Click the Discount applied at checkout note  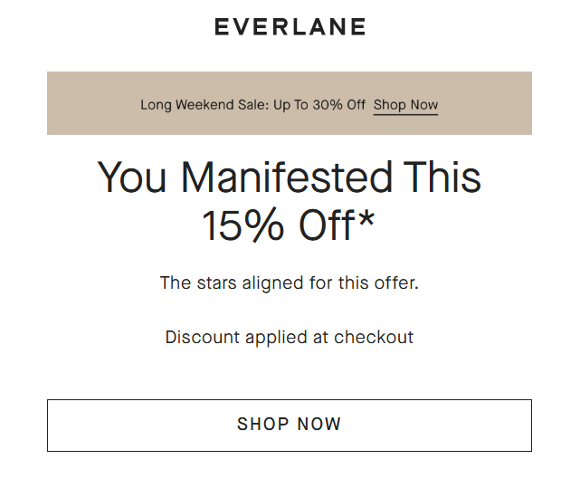(289, 338)
